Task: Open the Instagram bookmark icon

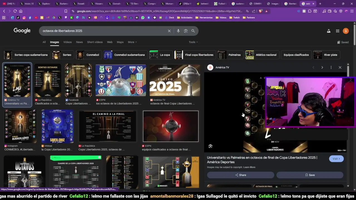Action: 24,17
